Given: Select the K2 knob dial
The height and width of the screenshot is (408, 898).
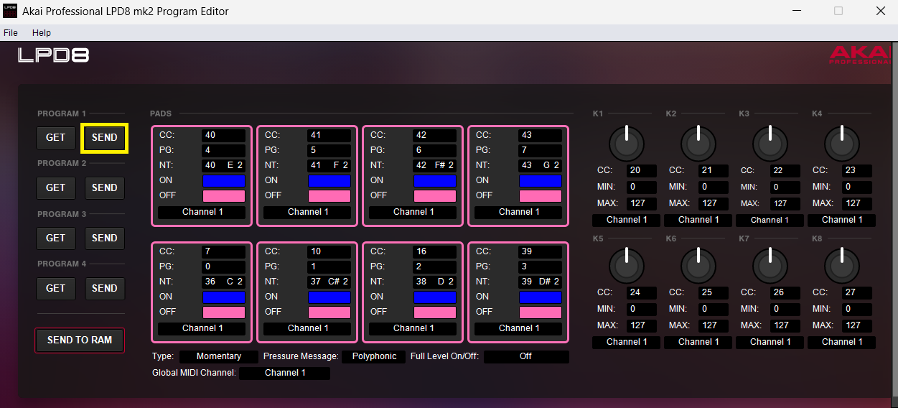Looking at the screenshot, I should pos(698,142).
